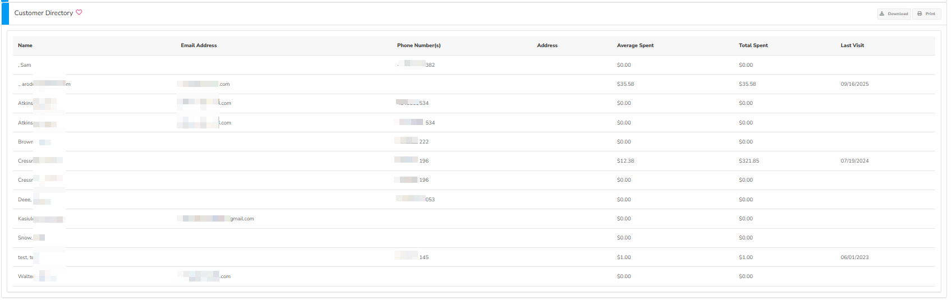This screenshot has width=952, height=300.
Task: Click the Email Address column header
Action: coord(199,45)
